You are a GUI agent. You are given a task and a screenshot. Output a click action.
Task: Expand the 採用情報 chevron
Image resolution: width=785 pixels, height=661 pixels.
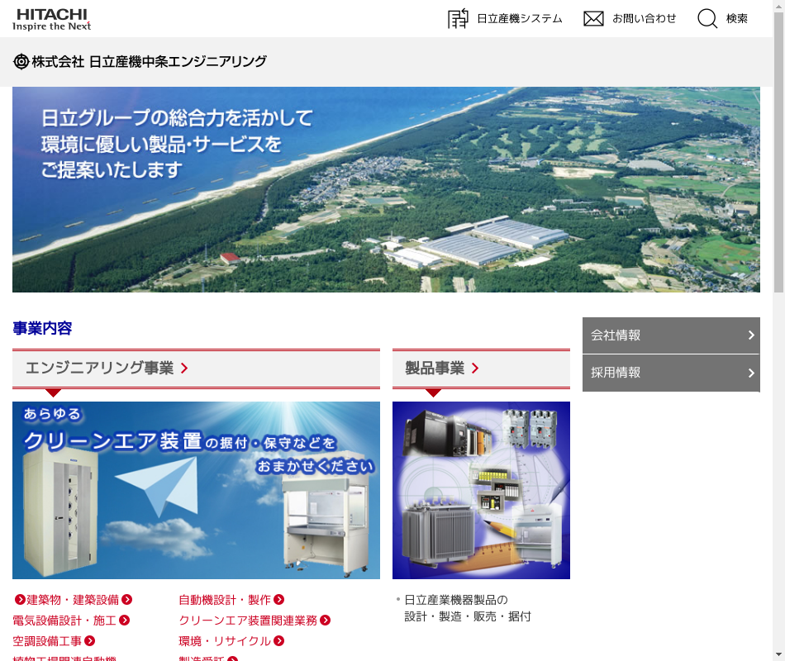point(750,373)
